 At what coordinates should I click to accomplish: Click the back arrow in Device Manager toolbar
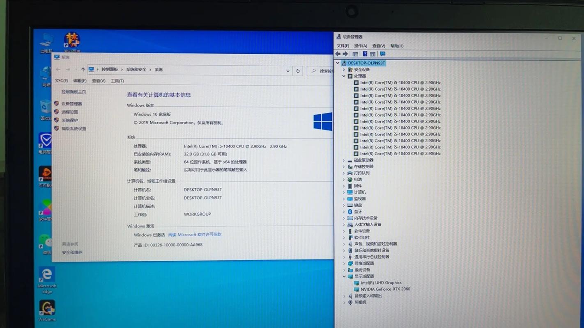(x=338, y=54)
